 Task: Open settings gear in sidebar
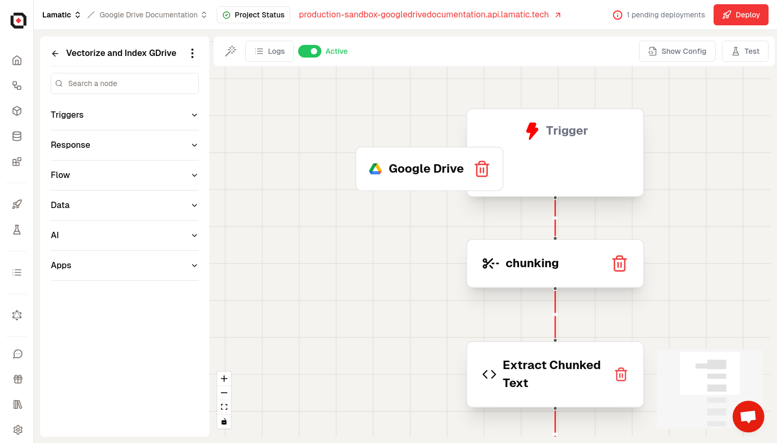click(x=17, y=430)
